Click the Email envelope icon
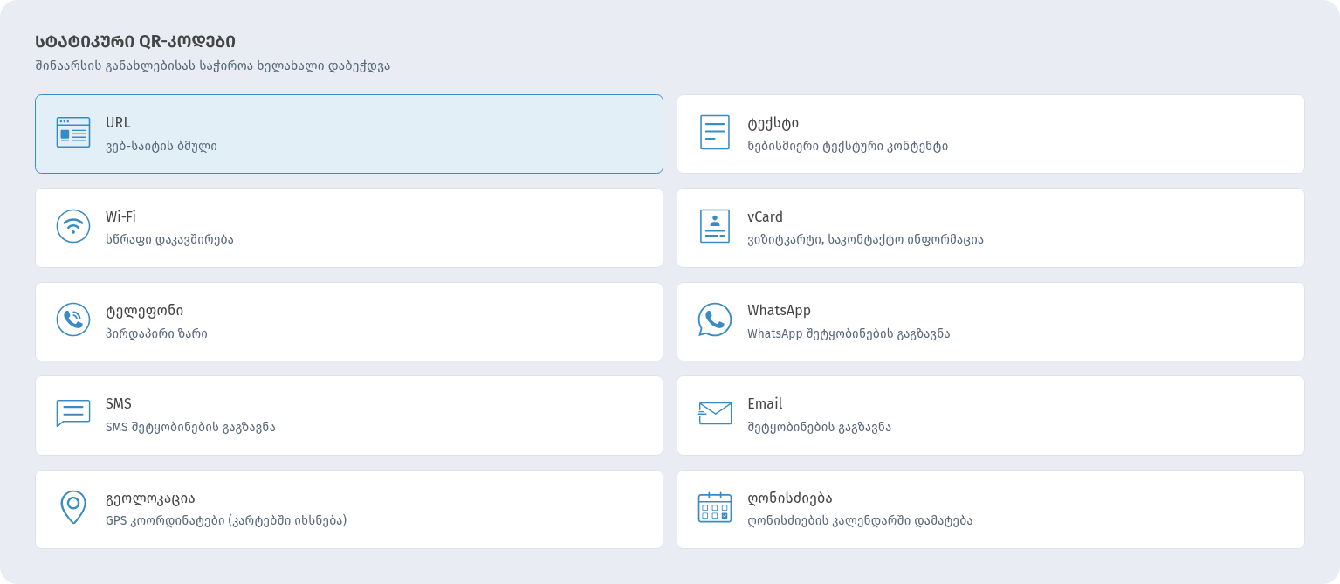This screenshot has width=1340, height=584. pyautogui.click(x=715, y=414)
